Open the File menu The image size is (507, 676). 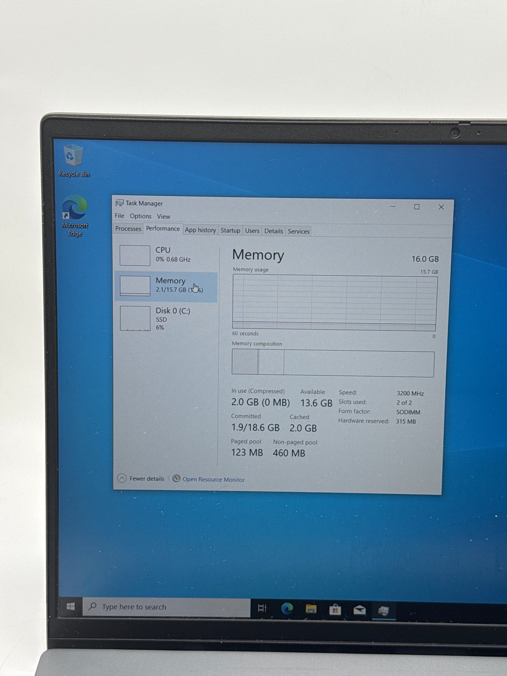point(120,216)
